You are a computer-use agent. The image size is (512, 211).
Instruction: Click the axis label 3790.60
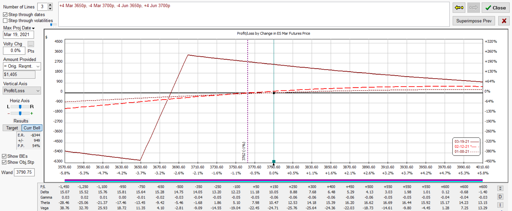274,167
